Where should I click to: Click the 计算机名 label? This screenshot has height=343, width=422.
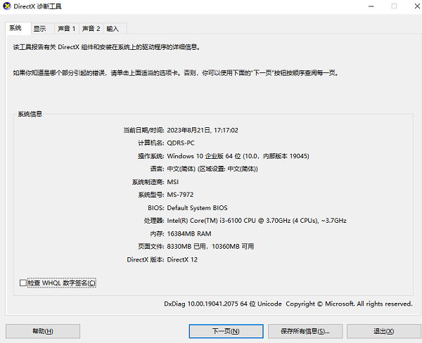pos(151,143)
